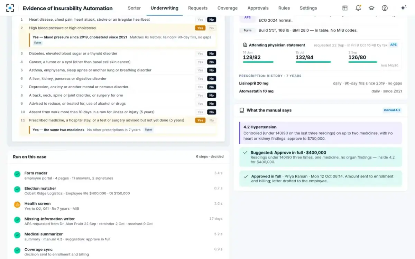Click the 132/84 reading progress bar
Viewport: 415px width, 259px height.
[313, 62]
